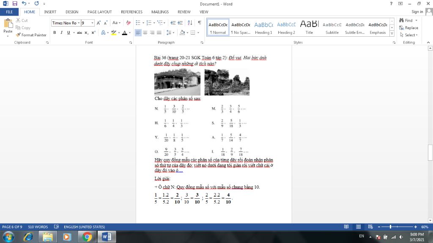The width and height of the screenshot is (433, 243).
Task: Show paragraph marks and hidden symbols
Action: [200, 23]
